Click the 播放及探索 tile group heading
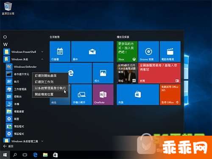Viewport: 212px width, 159px height. tap(123, 37)
